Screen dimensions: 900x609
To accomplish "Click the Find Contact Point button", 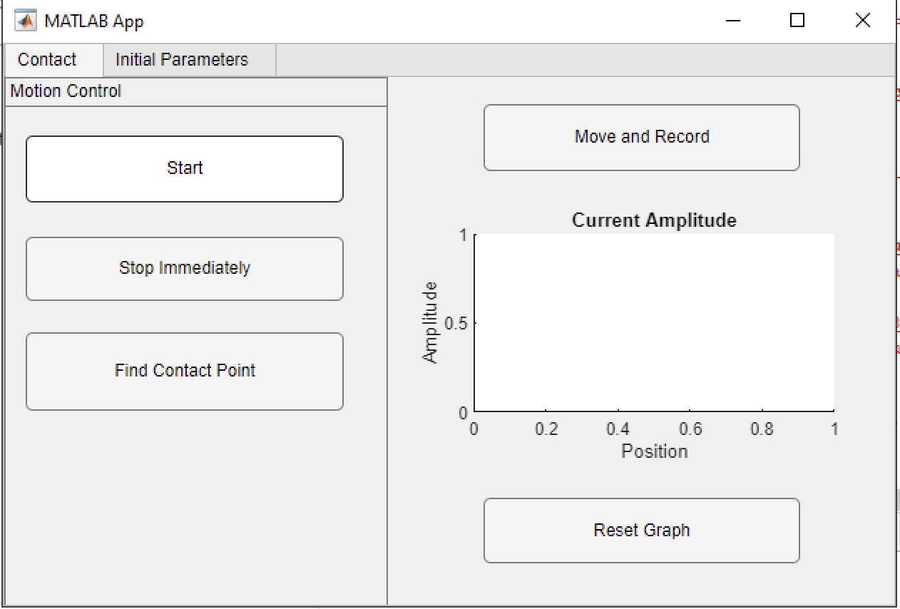I will (185, 371).
